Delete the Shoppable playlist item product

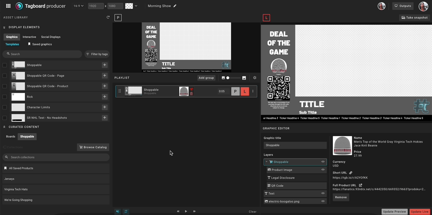pyautogui.click(x=191, y=94)
